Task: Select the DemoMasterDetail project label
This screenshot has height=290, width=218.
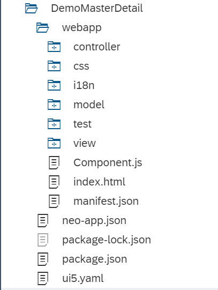Action: click(97, 9)
